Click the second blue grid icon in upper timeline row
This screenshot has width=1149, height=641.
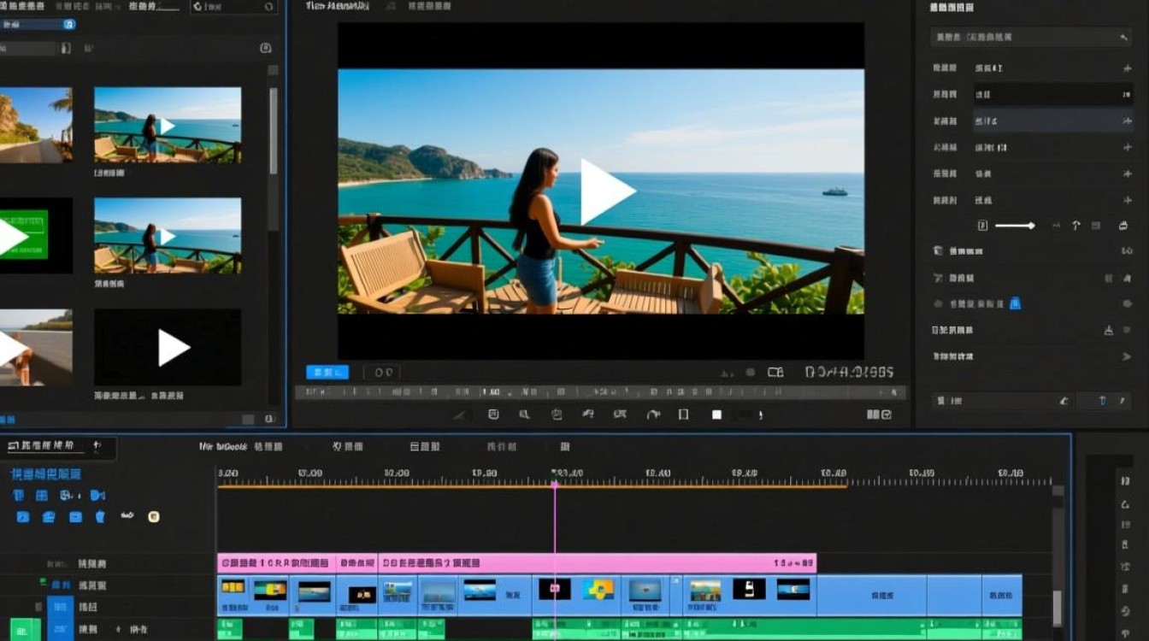point(42,496)
